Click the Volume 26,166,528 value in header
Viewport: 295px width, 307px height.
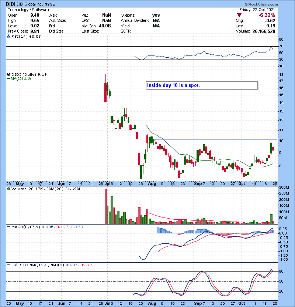(264, 31)
